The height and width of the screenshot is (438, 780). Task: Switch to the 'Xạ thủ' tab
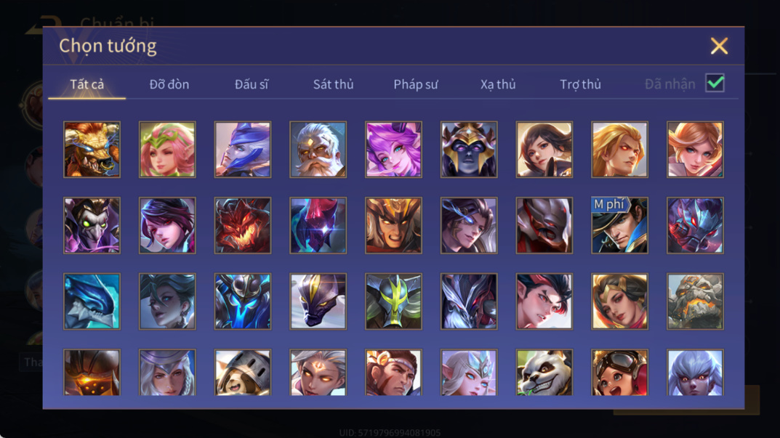point(498,84)
